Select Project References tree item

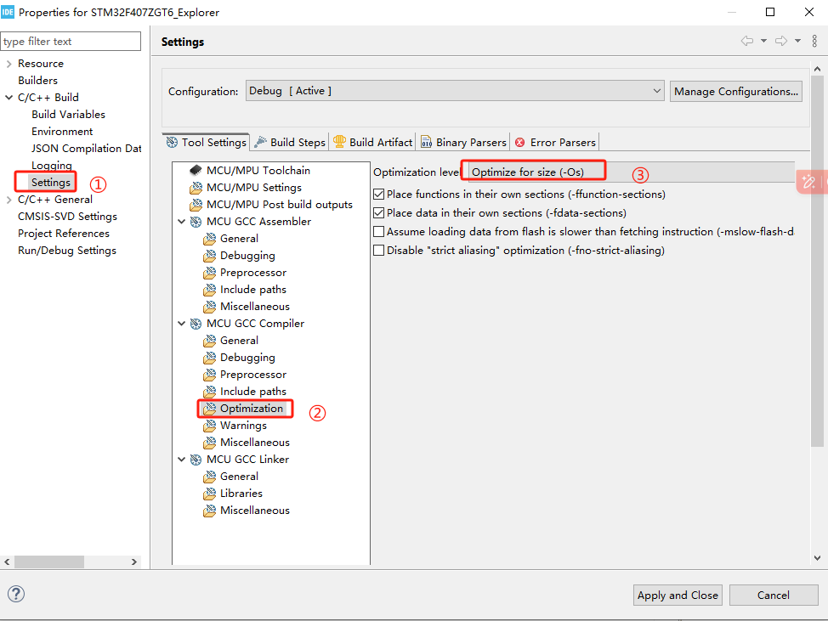click(64, 234)
